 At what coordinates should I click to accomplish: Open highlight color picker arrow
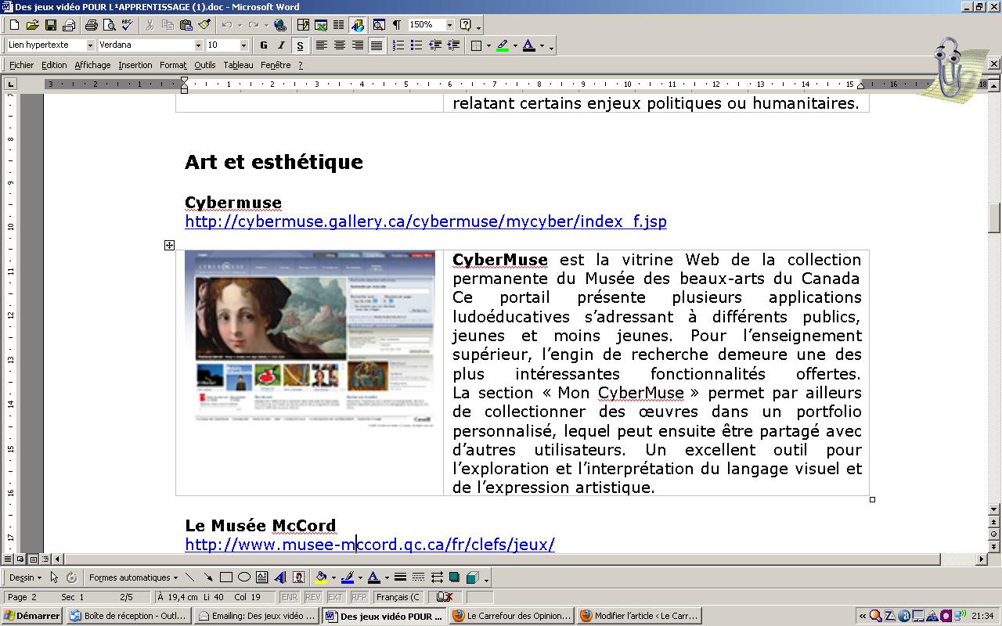click(516, 45)
